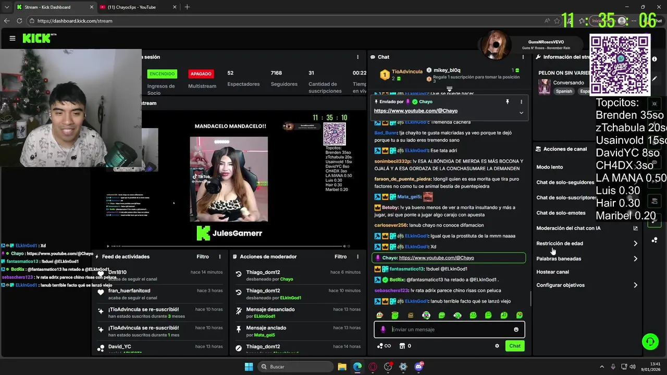Switch to the Chayoclips YouTube tab
Screen dimensions: 667x375
pyautogui.click(x=135, y=7)
